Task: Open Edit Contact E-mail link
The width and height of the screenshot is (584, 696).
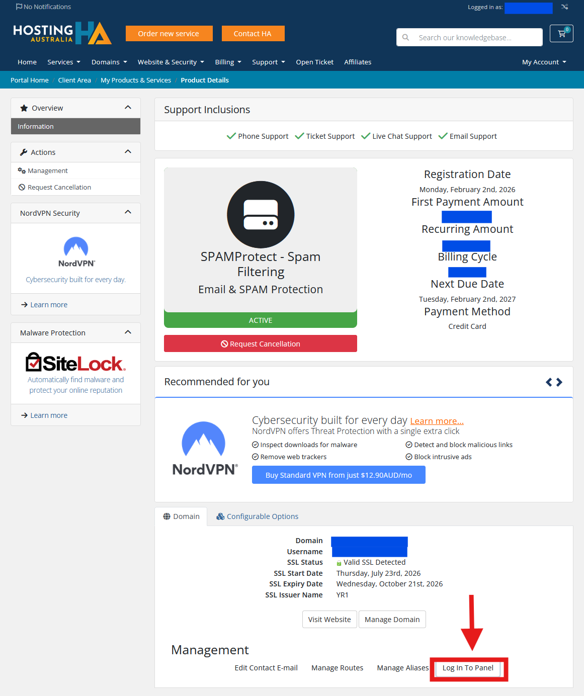Action: click(x=266, y=668)
